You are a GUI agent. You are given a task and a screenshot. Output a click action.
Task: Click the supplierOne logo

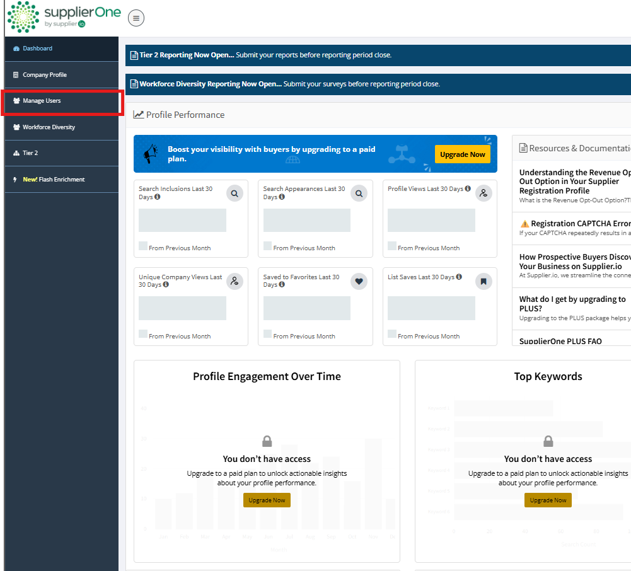click(63, 16)
